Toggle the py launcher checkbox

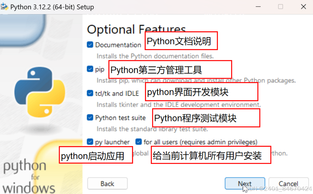point(90,142)
